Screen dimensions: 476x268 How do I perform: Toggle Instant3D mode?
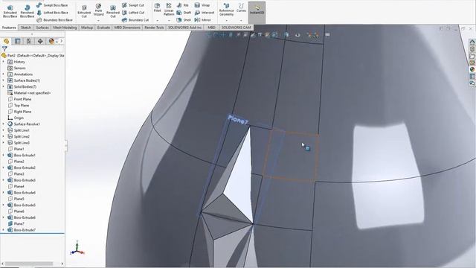257,13
